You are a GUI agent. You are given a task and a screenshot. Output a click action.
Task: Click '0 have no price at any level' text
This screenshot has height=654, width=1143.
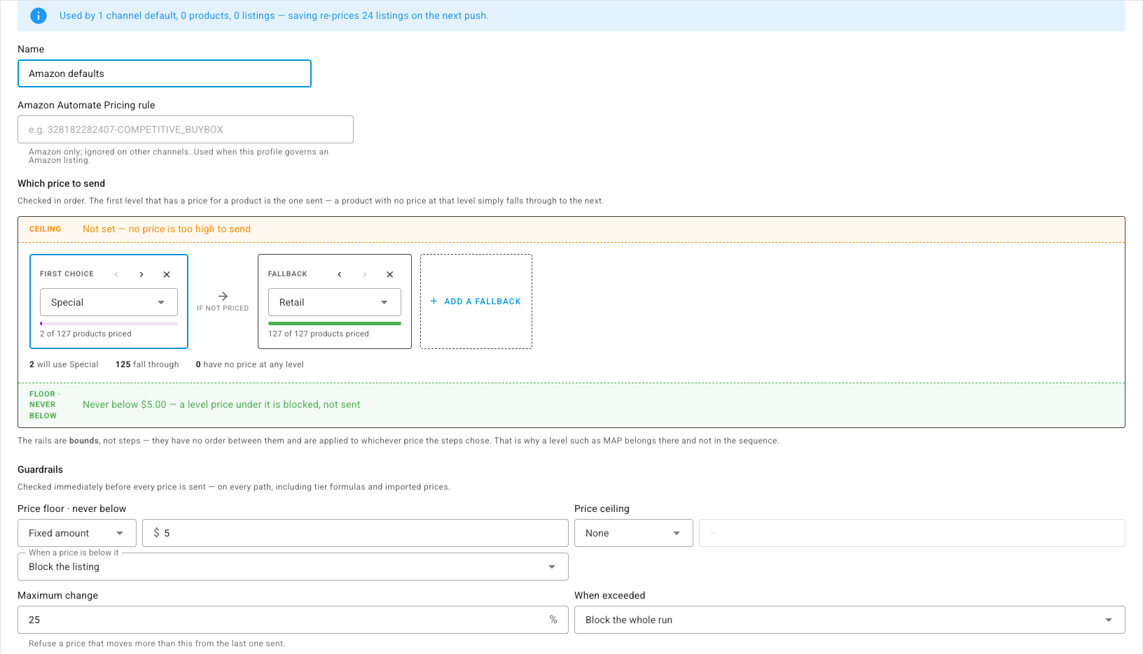[250, 364]
